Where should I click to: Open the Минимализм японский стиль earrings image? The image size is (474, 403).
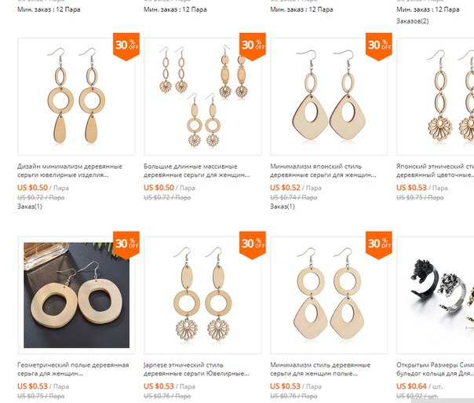[x=329, y=97]
